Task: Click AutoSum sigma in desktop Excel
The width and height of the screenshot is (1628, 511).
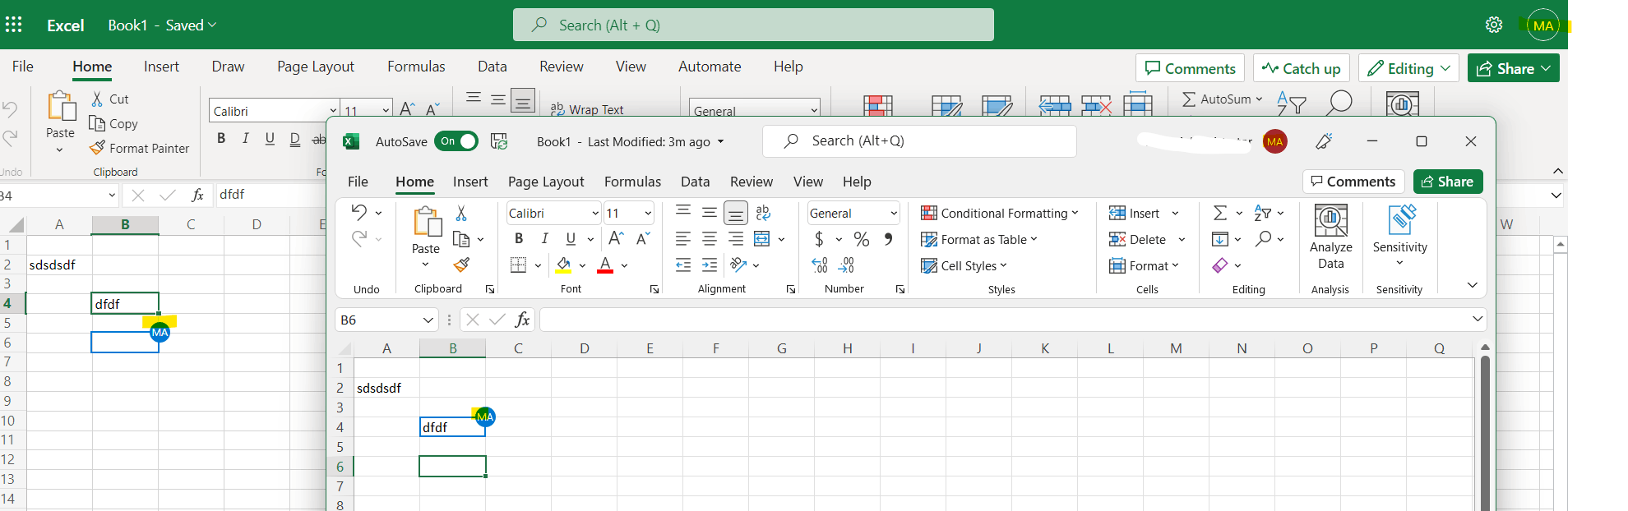Action: point(1220,213)
